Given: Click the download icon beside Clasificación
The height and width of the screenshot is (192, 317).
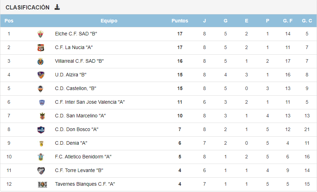Looking at the screenshot, I should coord(57,7).
